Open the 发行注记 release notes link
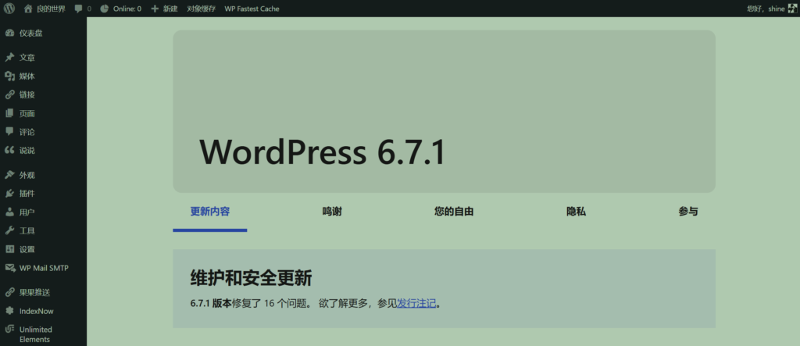Image resolution: width=800 pixels, height=346 pixels. pyautogui.click(x=416, y=303)
